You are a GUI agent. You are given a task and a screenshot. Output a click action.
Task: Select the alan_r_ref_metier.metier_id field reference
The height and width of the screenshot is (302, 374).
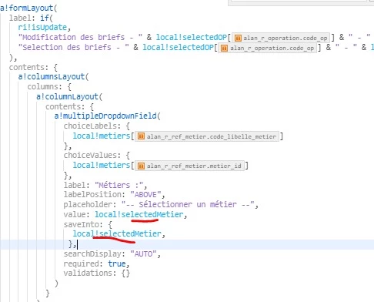(189, 166)
